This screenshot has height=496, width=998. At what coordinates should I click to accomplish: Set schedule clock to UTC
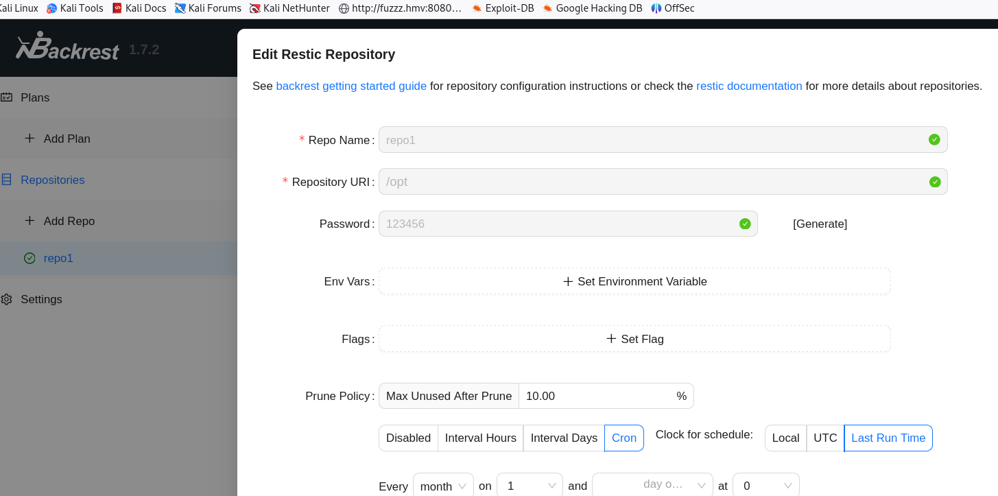[825, 438]
